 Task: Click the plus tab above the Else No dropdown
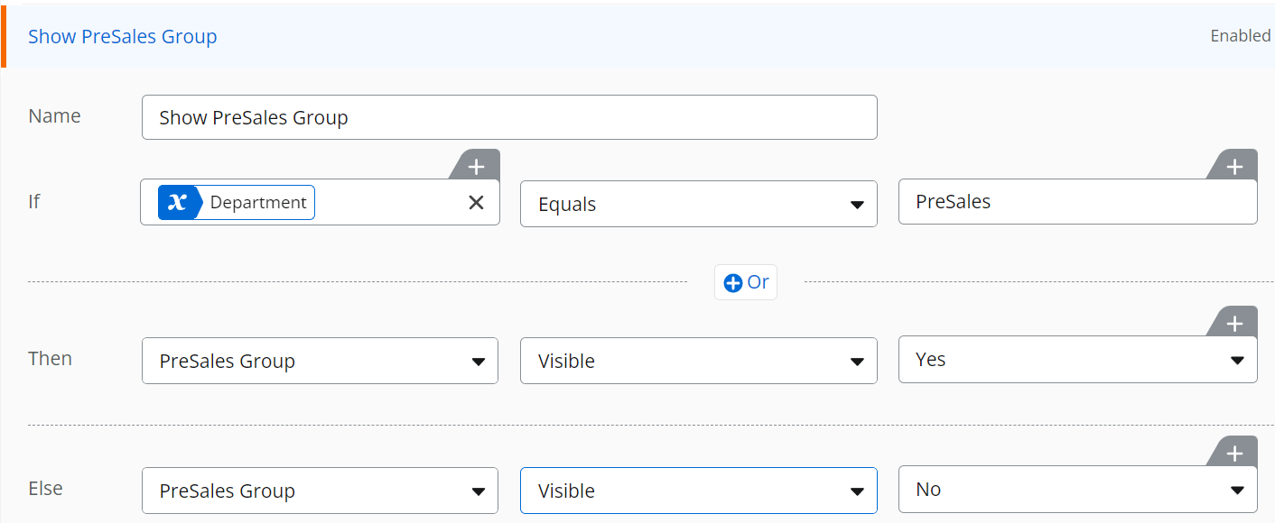[1234, 453]
